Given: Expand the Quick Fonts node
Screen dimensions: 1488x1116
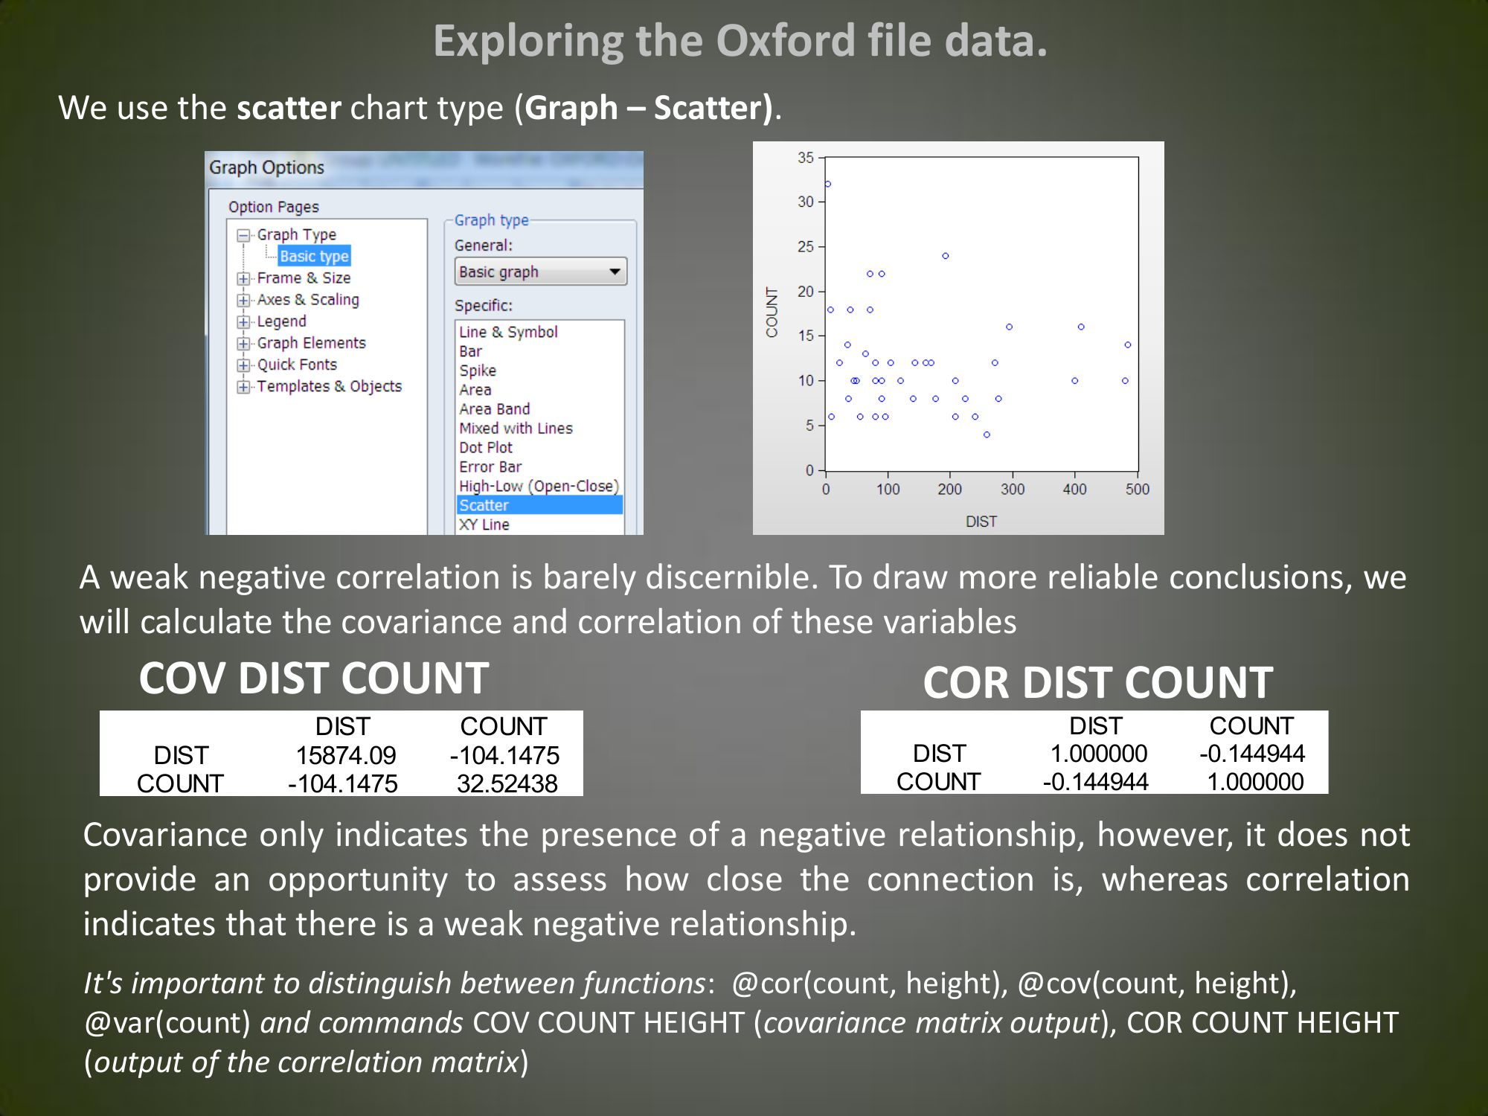Looking at the screenshot, I should pos(243,365).
